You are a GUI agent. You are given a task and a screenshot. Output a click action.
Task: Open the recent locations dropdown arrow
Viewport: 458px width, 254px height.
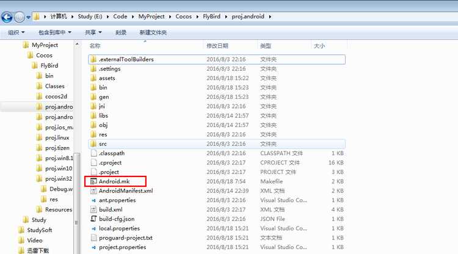tap(28, 17)
